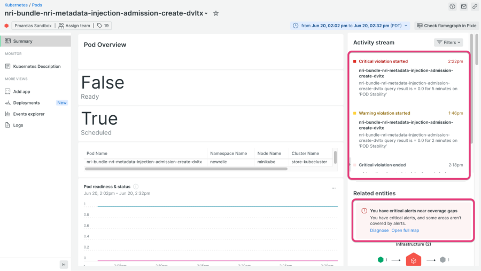481x271 pixels.
Task: Open Events explorer from the sidebar
Action: pyautogui.click(x=29, y=114)
